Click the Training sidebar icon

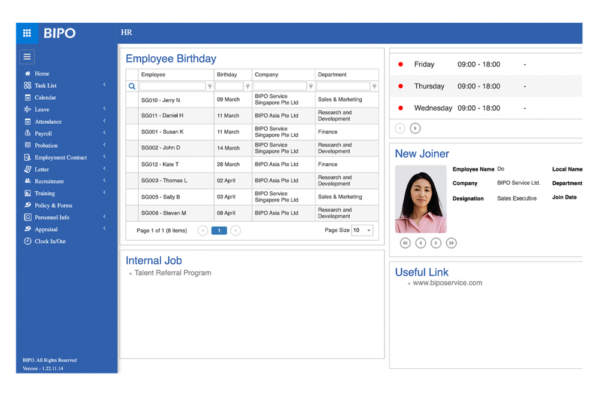(x=28, y=193)
